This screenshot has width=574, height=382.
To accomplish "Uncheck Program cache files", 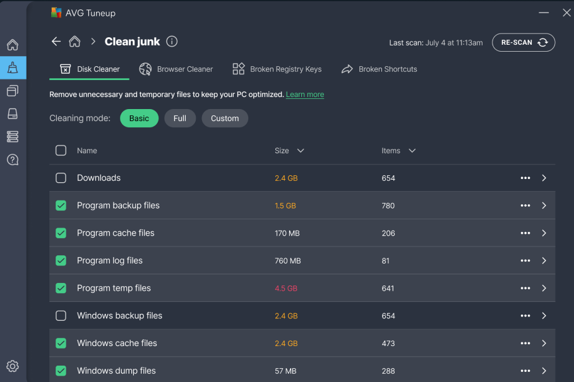I will pos(61,233).
